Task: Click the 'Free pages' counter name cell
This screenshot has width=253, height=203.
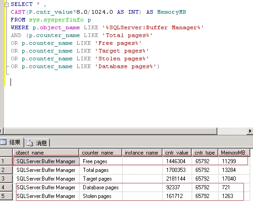Action: tap(101, 161)
